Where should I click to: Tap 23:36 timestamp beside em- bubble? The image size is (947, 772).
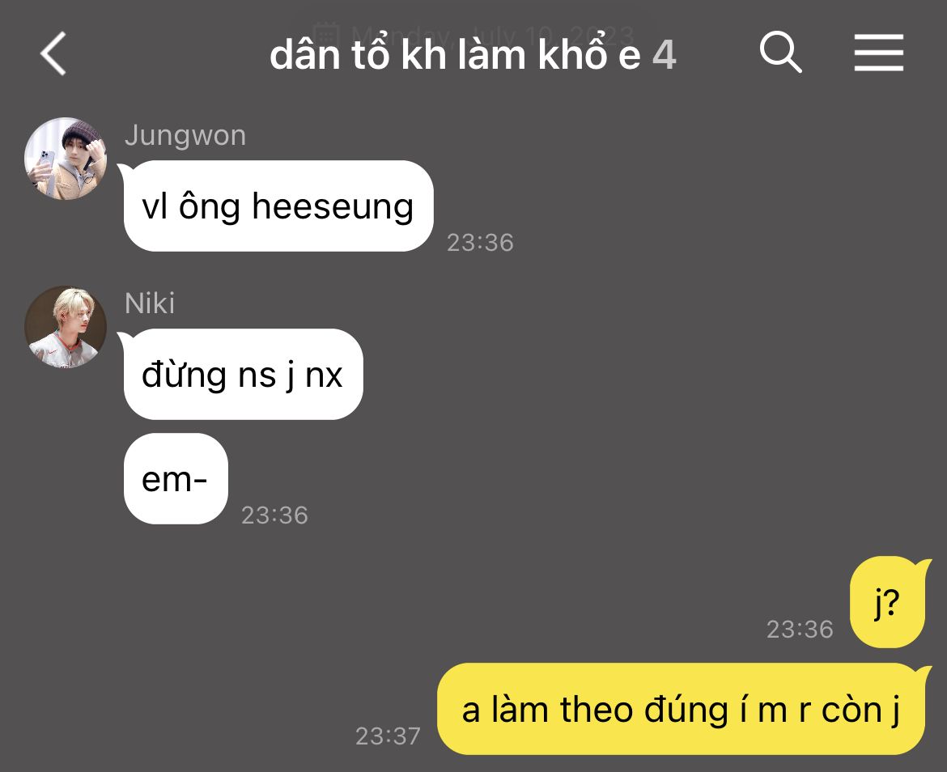pyautogui.click(x=275, y=515)
